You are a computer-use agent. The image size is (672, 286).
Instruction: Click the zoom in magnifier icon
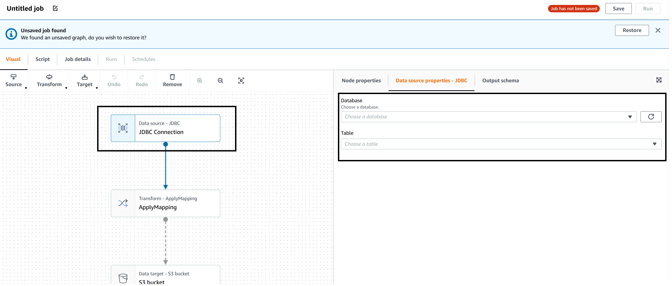coord(200,81)
